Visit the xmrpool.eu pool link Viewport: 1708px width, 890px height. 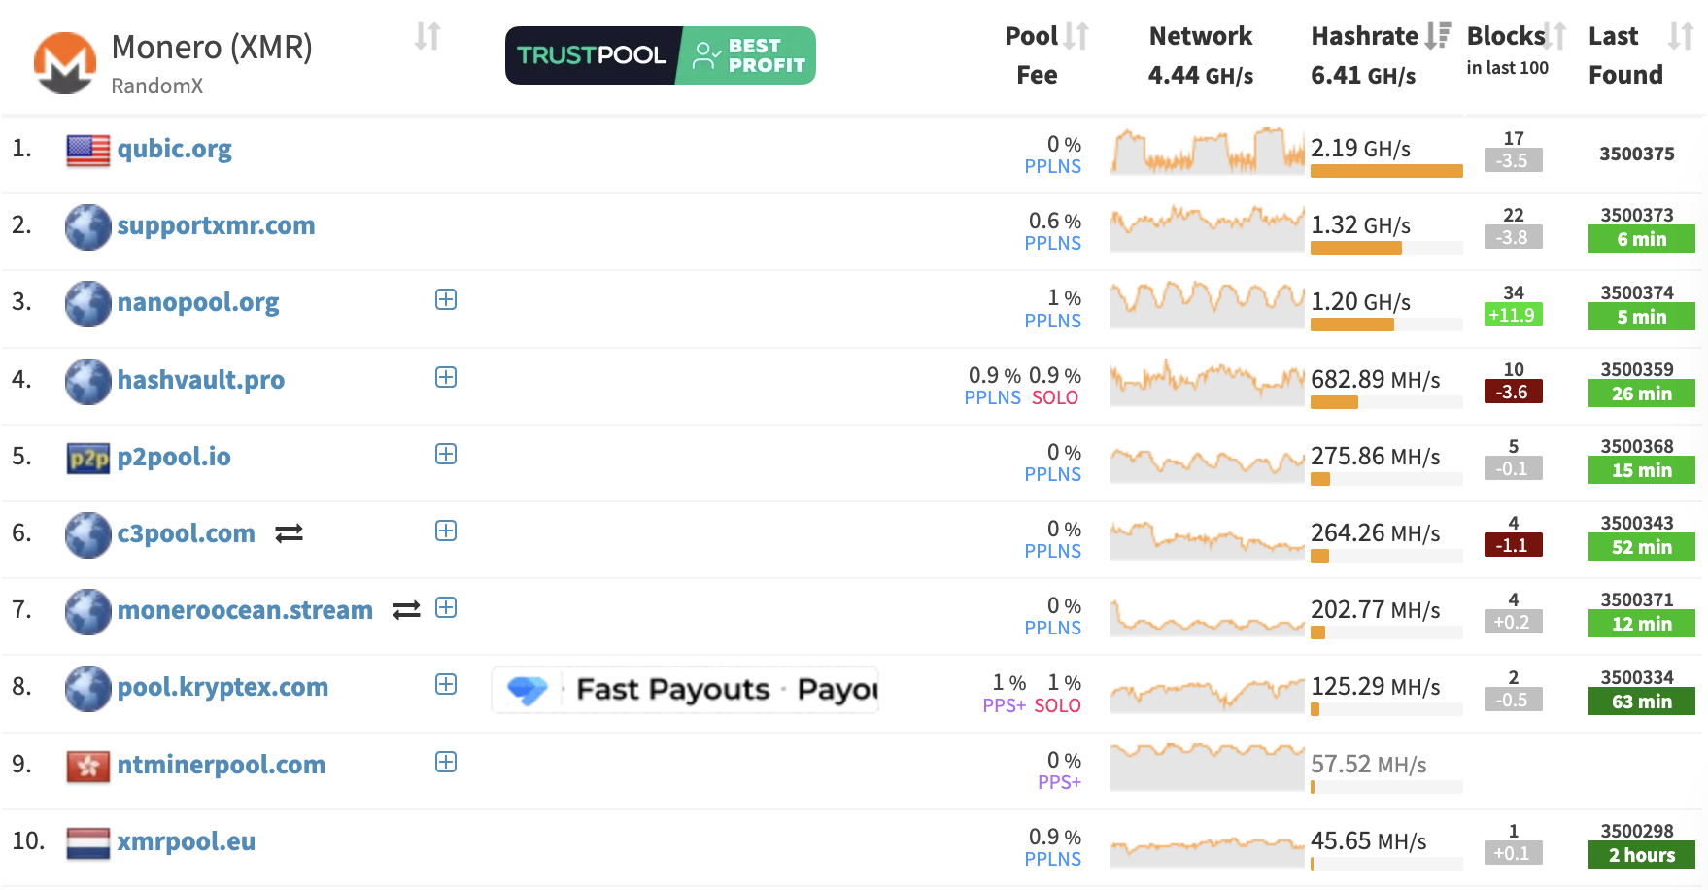[x=186, y=841]
